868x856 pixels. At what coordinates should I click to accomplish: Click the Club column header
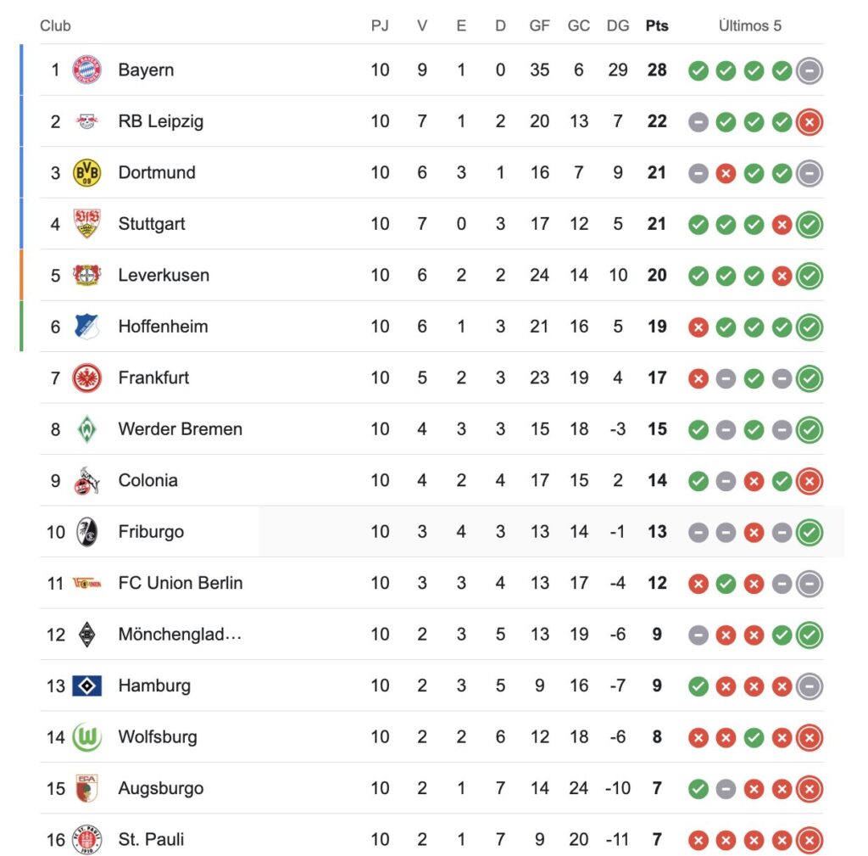pos(55,25)
